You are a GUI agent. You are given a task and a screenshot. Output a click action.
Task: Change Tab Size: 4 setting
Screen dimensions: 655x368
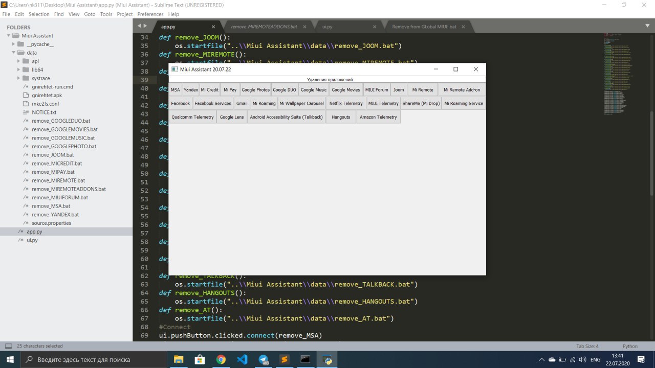click(x=587, y=346)
